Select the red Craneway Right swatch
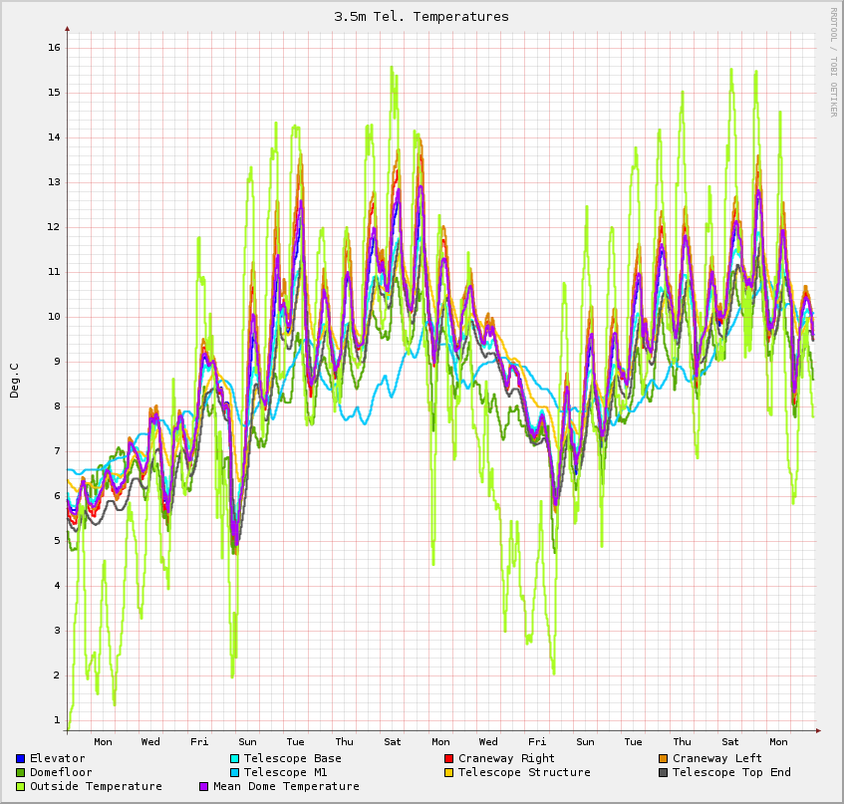The width and height of the screenshot is (844, 804). coord(448,758)
